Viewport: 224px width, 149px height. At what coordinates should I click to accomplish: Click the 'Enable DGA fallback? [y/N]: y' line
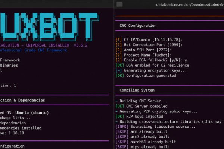coord(151,60)
